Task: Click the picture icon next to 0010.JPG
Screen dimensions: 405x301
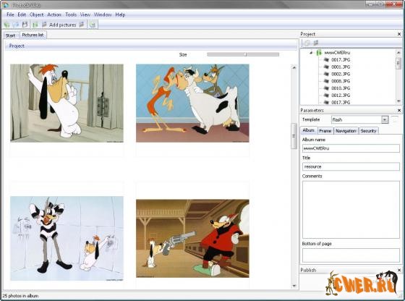Action: 326,88
